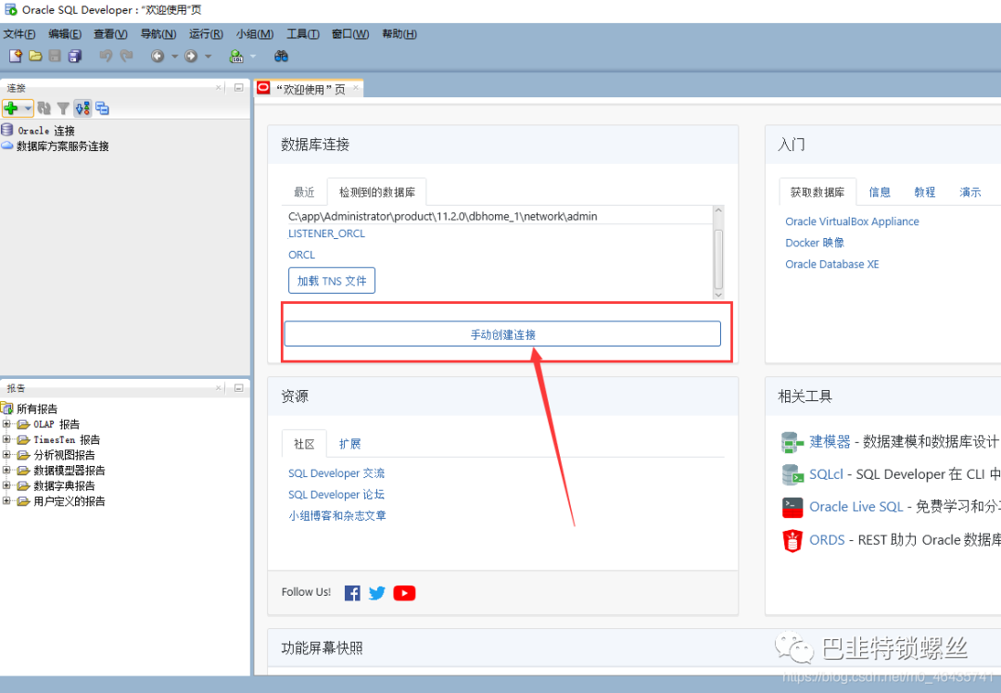The height and width of the screenshot is (693, 1001).
Task: Open the ORCL database link
Action: click(301, 255)
